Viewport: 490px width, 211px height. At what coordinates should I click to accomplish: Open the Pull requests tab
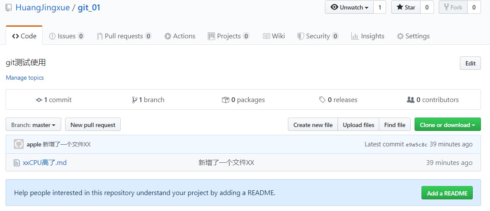(124, 36)
